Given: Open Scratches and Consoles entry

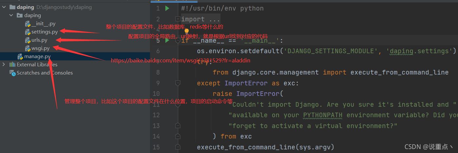Looking at the screenshot, I should point(45,73).
